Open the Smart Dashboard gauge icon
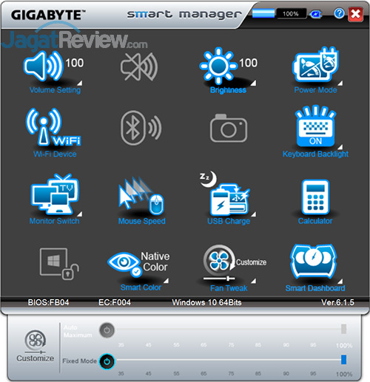The width and height of the screenshot is (370, 382). 314,262
